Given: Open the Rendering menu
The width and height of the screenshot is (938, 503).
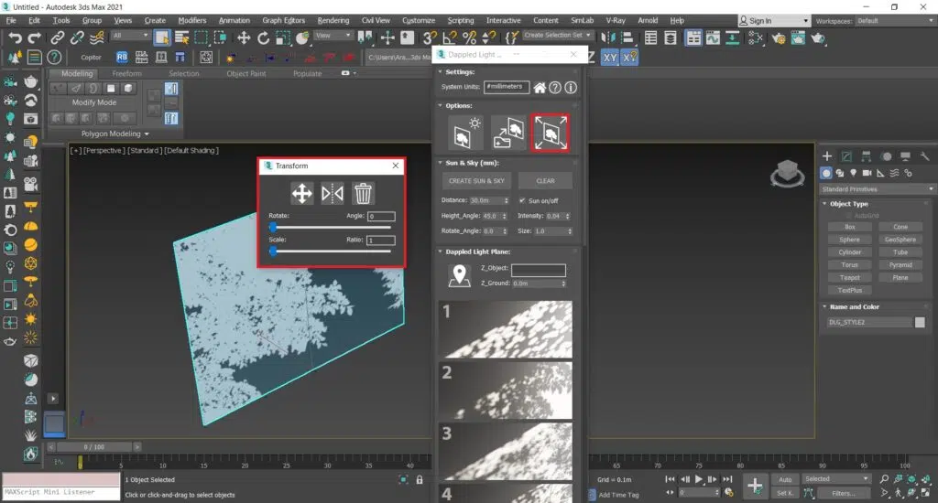Looking at the screenshot, I should (333, 20).
